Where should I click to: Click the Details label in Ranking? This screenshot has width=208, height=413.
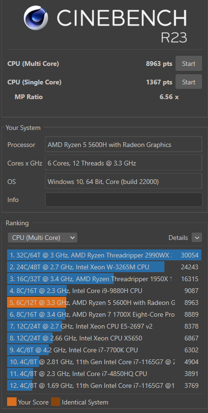click(178, 238)
